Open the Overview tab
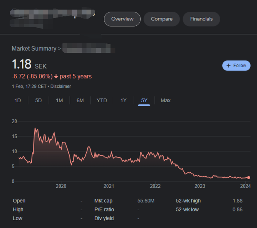The width and height of the screenshot is (257, 228). (x=122, y=19)
